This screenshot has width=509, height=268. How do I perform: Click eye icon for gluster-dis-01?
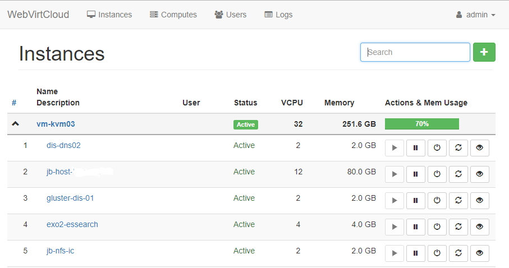click(x=480, y=201)
